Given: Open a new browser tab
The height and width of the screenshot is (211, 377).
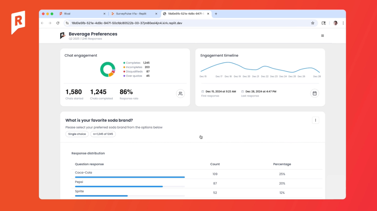Looking at the screenshot, I should coord(216,14).
